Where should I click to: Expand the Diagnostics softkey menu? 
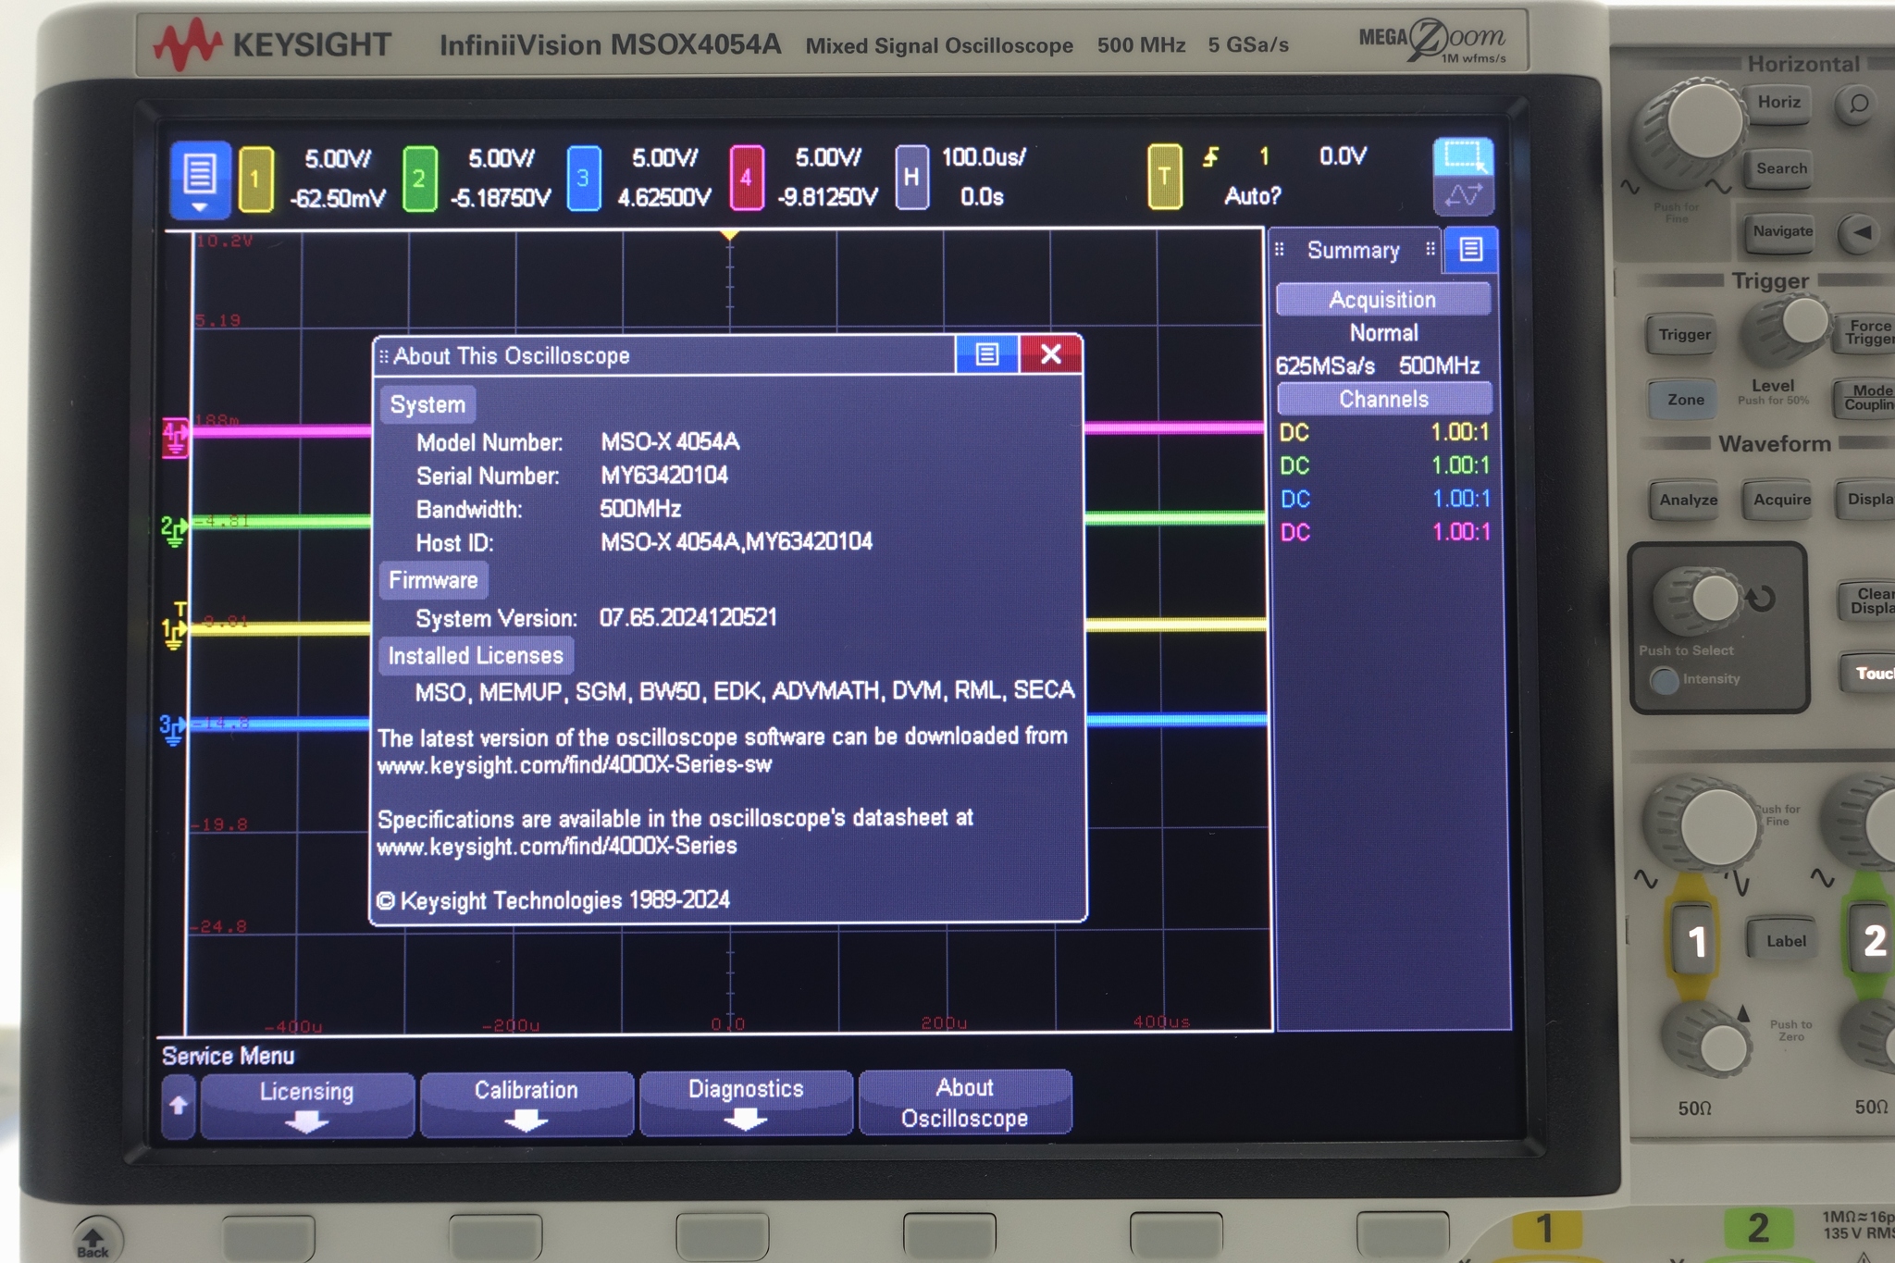[x=746, y=1103]
